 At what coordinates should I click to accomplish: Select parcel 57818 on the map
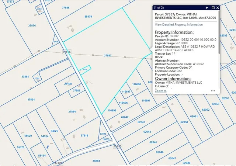84,136
